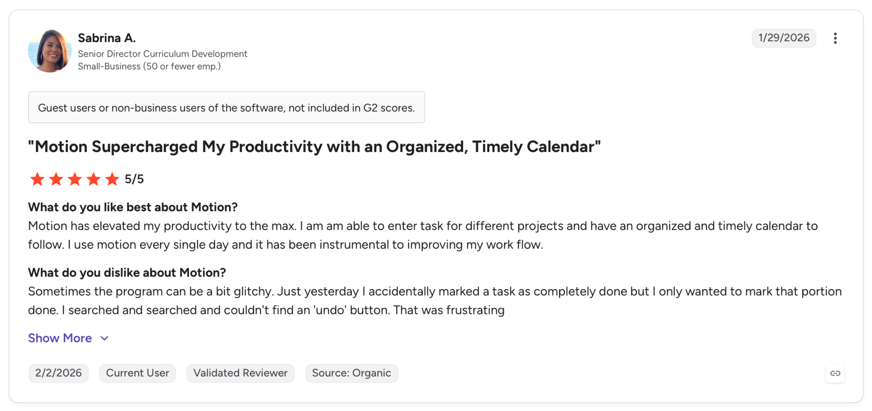Click the guest users G2 scores notice
Viewport: 872px width, 411px height.
point(227,107)
